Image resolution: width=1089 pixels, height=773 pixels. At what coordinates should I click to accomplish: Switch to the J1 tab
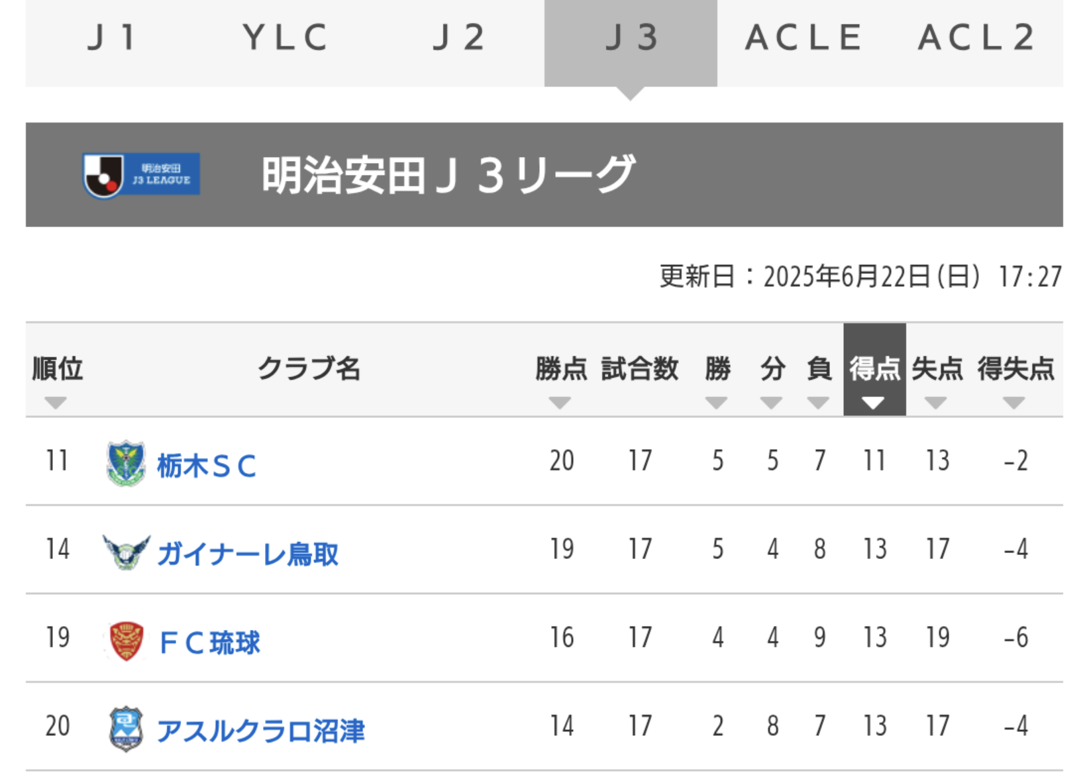[112, 38]
